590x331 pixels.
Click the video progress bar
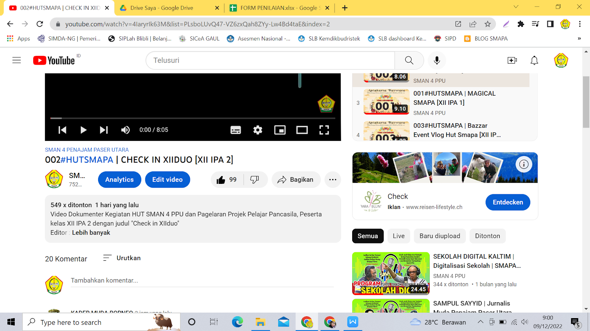point(193,118)
